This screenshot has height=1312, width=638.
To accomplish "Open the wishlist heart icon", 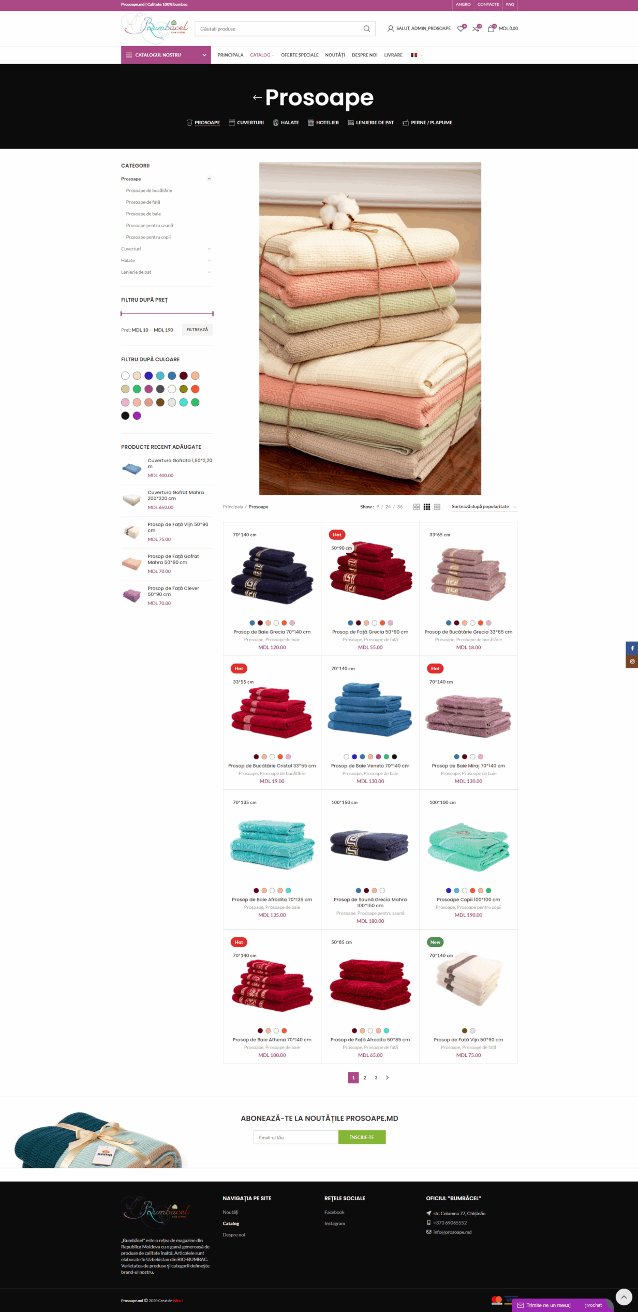I will (x=461, y=28).
